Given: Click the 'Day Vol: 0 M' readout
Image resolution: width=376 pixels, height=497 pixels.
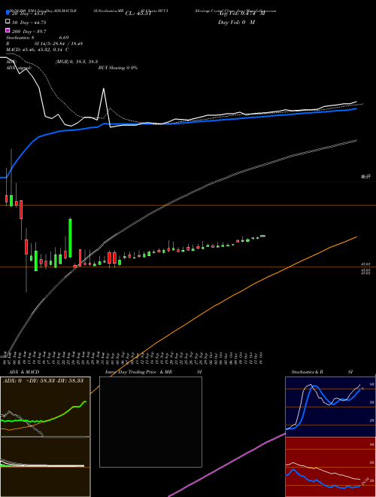Looking at the screenshot, I should 236,22.
